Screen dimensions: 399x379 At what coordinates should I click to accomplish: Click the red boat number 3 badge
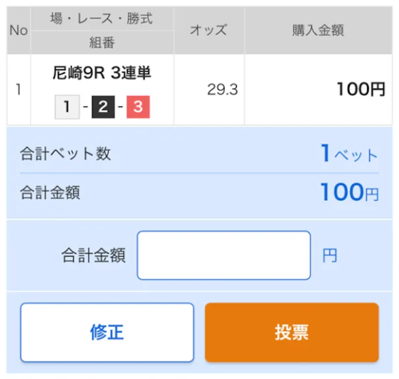[x=138, y=108]
